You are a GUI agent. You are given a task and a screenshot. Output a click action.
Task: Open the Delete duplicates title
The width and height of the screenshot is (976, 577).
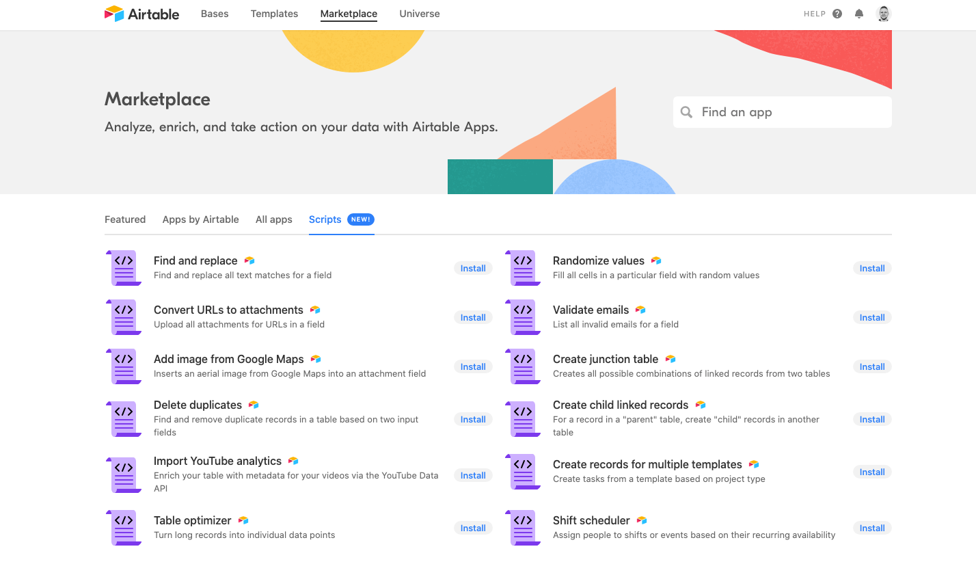point(198,405)
